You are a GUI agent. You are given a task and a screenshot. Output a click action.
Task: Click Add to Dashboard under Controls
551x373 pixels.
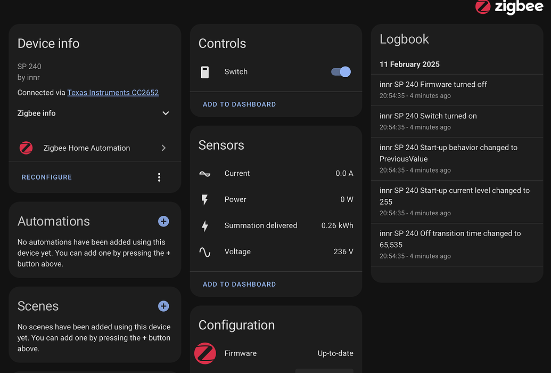pos(240,104)
